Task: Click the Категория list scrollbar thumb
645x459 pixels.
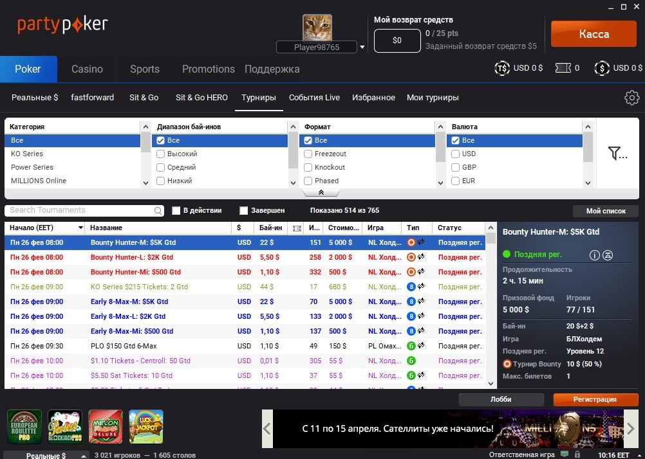Action: click(145, 142)
